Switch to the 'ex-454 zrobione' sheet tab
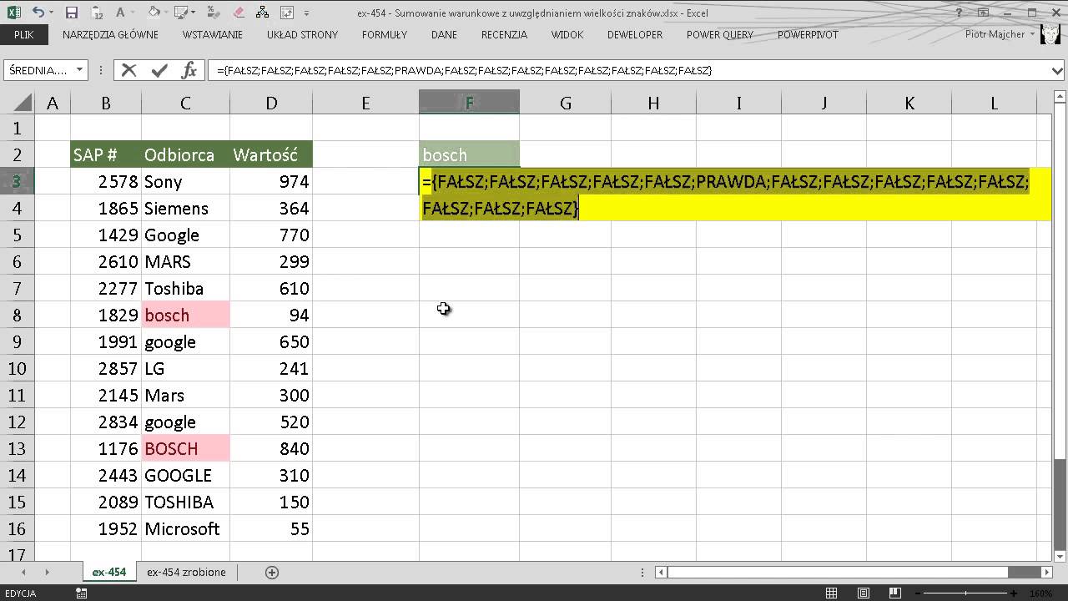 point(186,572)
